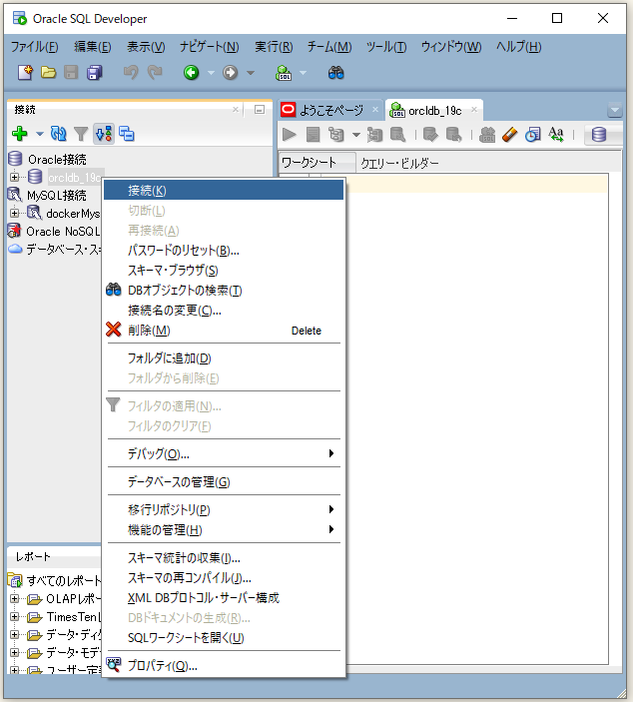Minimize the 接続 panel
Image resolution: width=633 pixels, height=702 pixels.
[260, 109]
